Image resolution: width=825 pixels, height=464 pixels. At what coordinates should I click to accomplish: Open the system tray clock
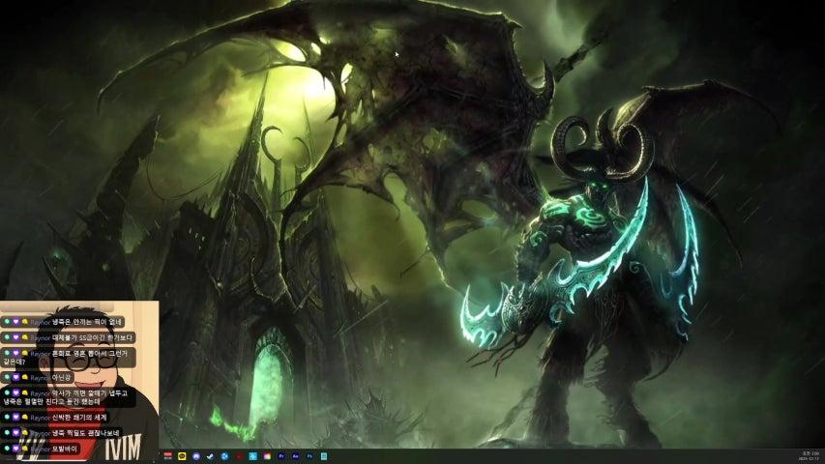pos(810,455)
